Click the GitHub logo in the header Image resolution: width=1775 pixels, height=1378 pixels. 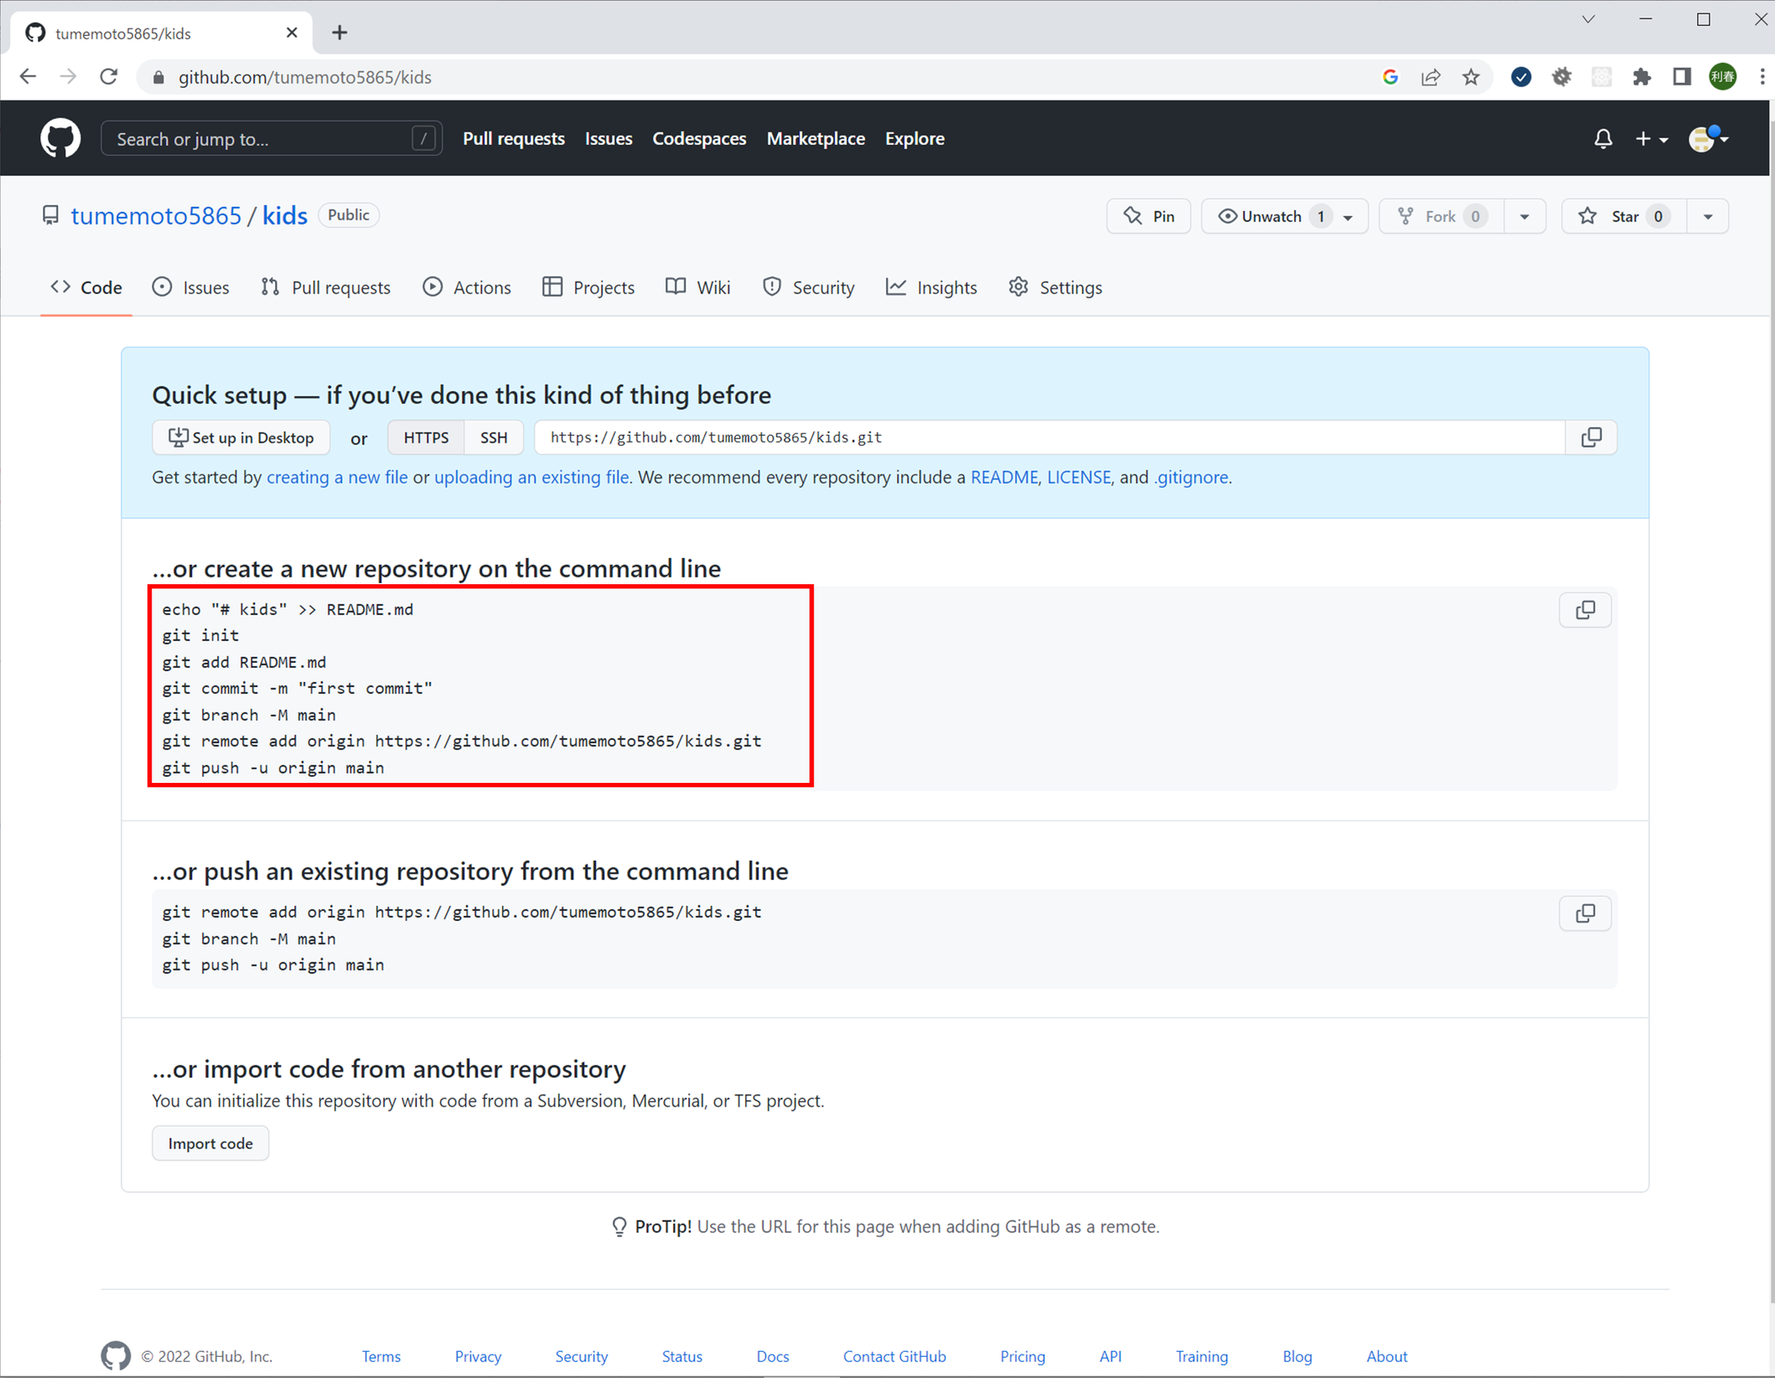pos(60,137)
